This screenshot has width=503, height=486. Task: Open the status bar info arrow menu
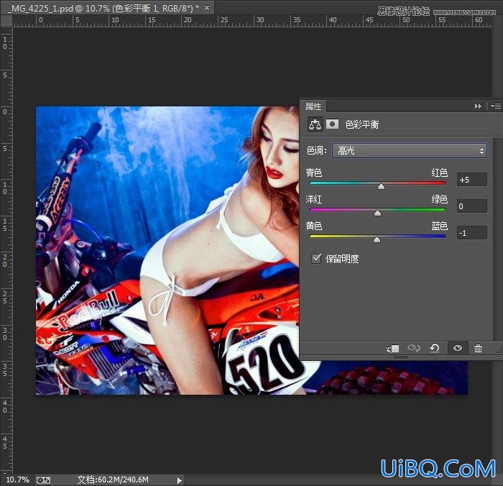180,480
